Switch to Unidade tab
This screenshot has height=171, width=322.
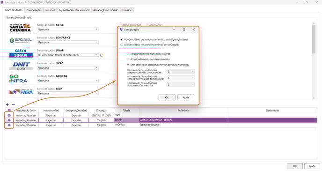pos(127,10)
